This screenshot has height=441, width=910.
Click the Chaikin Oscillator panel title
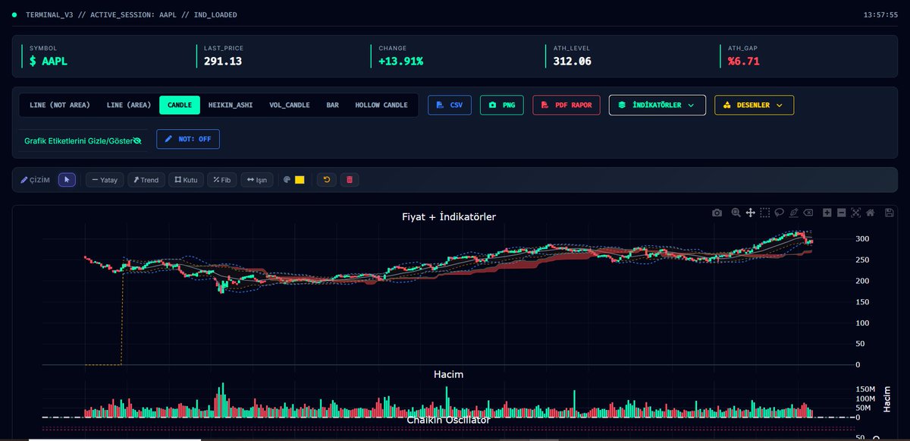(x=448, y=420)
